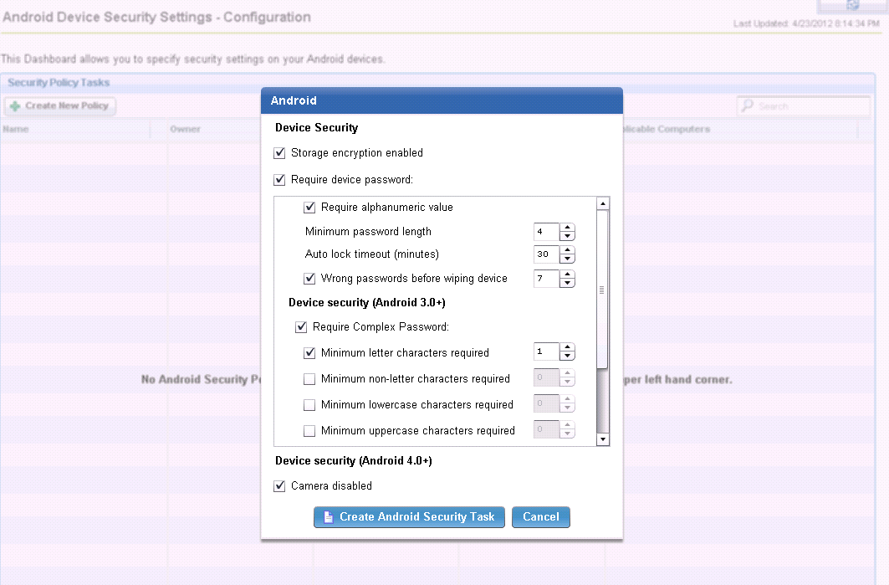This screenshot has height=585, width=889.
Task: Click the Device security (Android 4.0+) heading
Action: [x=353, y=461]
